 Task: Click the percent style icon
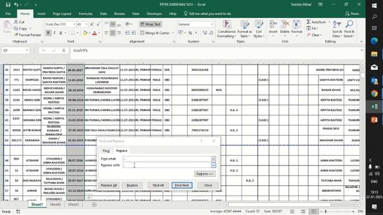pos(190,33)
